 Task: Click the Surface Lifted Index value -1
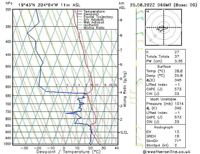(x=177, y=85)
